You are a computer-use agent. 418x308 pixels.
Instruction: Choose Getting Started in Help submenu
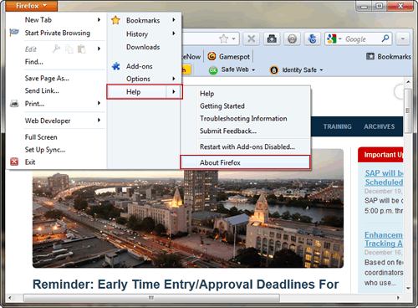[x=222, y=106]
